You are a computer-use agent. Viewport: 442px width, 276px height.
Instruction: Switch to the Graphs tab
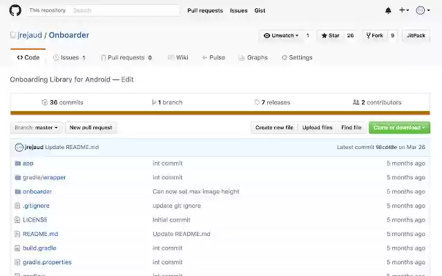253,57
